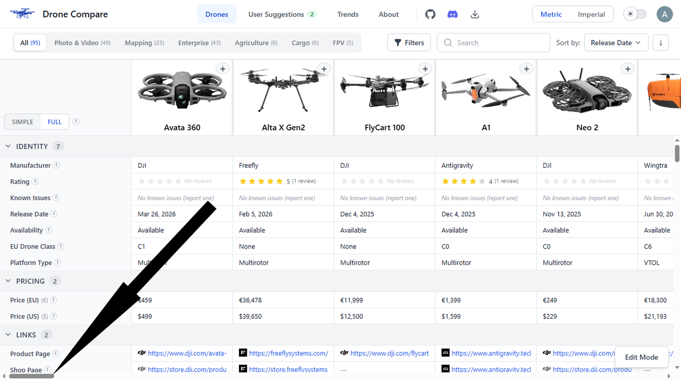Image resolution: width=681 pixels, height=380 pixels.
Task: Show info for Product Page row
Action: (x=55, y=353)
